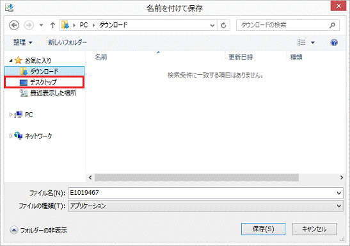Create a 新しいフォルダー
The image size is (350, 246).
(67, 42)
